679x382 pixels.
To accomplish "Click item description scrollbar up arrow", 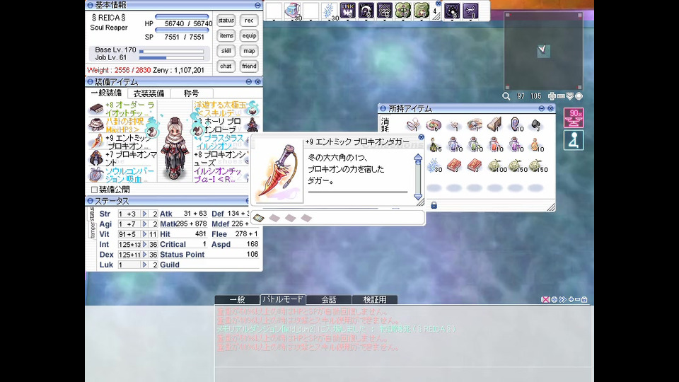I will [x=418, y=158].
